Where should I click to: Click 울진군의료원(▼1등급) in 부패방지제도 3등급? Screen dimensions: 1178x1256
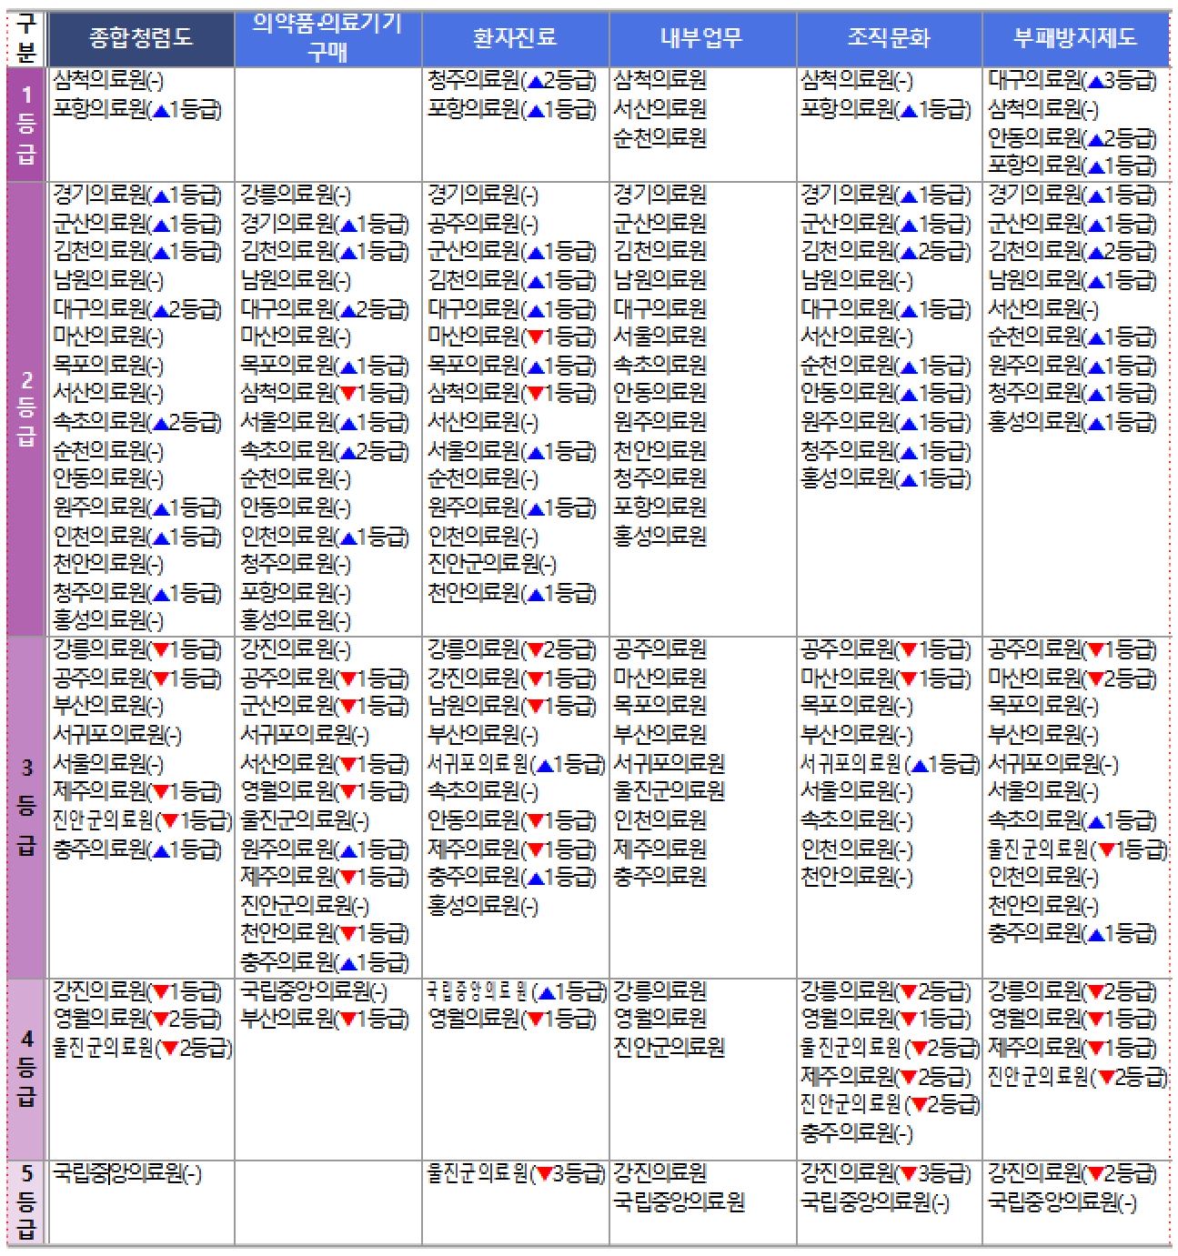[1077, 849]
